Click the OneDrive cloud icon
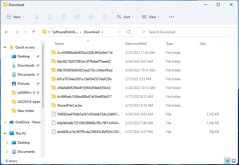 (x=12, y=122)
